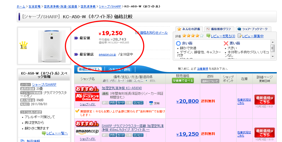Open the lowest price shop amazon.co.jp link

click(x=107, y=54)
